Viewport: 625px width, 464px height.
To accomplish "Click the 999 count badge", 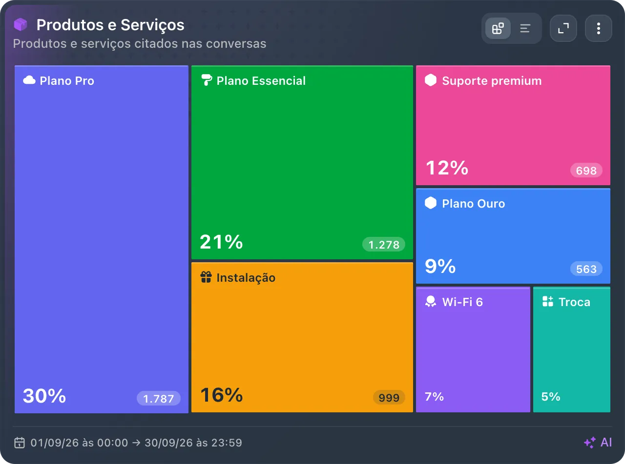I will click(x=389, y=397).
